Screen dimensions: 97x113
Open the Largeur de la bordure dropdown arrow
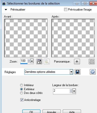coord(74,91)
